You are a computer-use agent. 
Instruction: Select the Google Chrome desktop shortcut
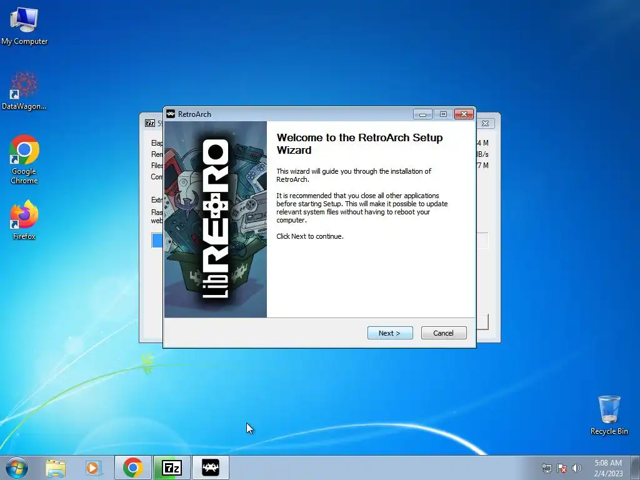24,159
